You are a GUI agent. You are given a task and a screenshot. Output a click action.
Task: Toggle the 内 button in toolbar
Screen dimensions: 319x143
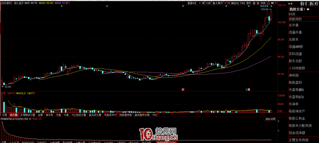coord(229,3)
